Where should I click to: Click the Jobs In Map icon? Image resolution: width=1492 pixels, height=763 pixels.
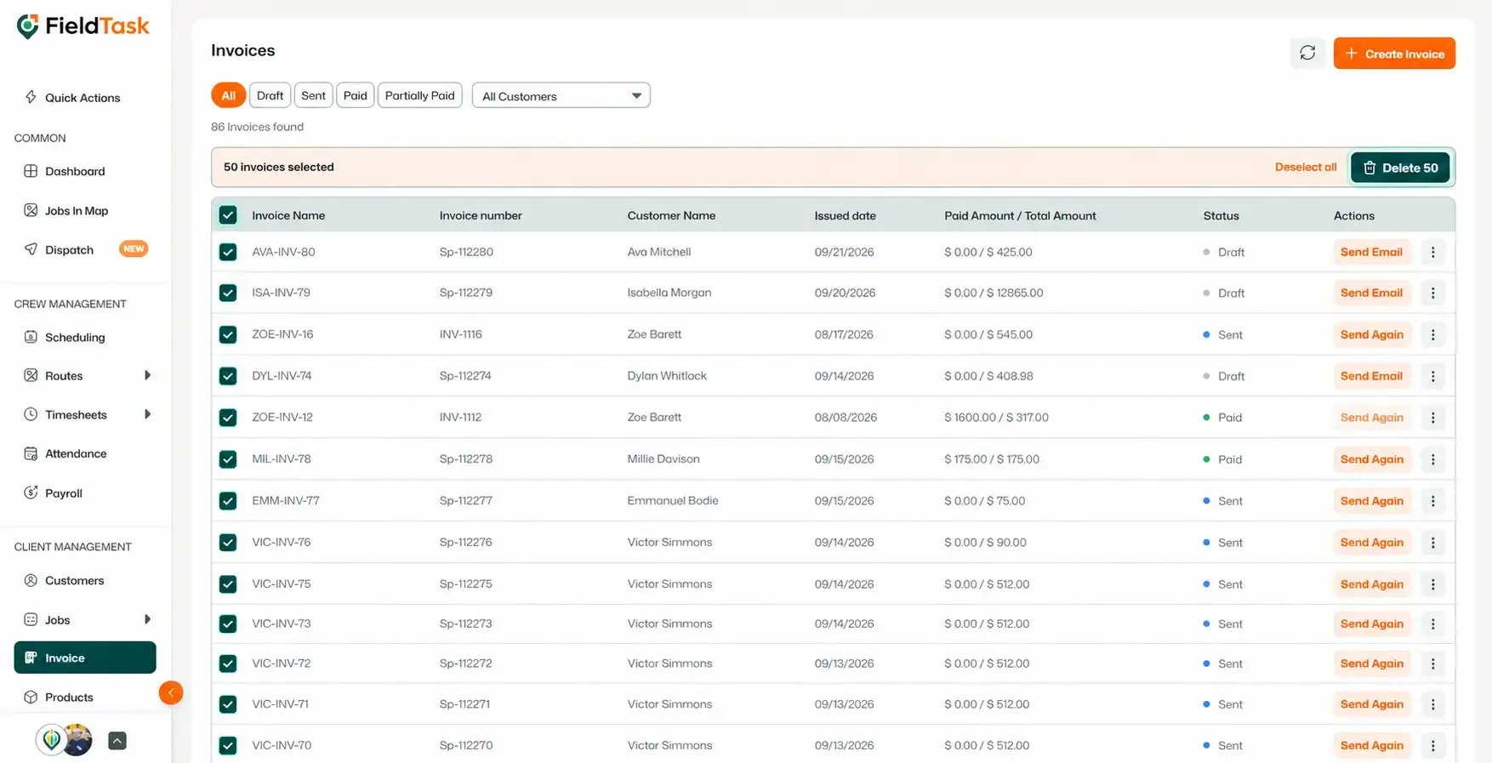(31, 210)
